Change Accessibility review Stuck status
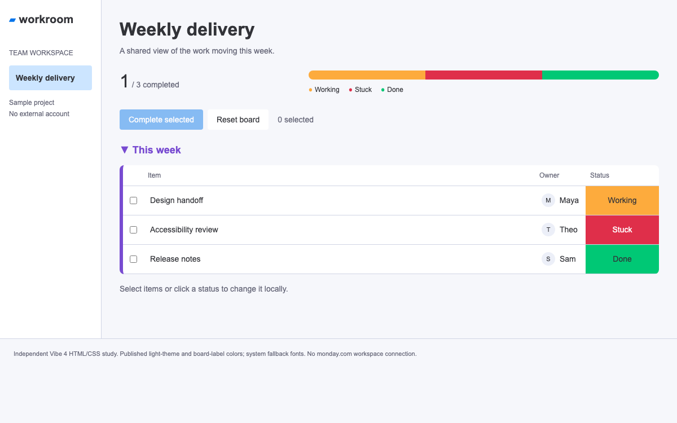677x423 pixels. tap(622, 230)
